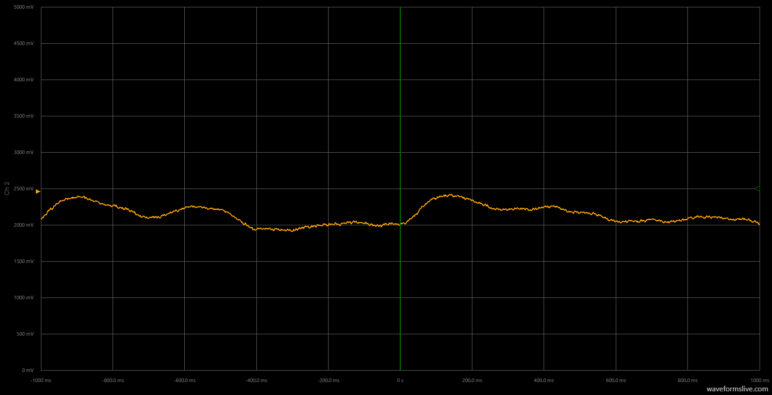The image size is (772, 395).
Task: Open the waveformslive.com watermark link
Action: tap(737, 389)
